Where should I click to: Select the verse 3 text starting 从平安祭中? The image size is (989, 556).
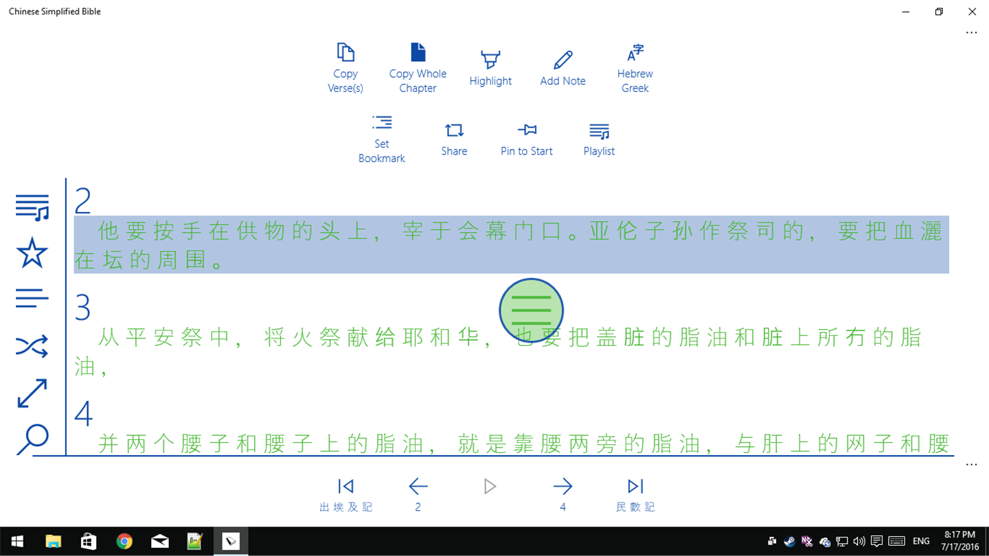pyautogui.click(x=499, y=351)
